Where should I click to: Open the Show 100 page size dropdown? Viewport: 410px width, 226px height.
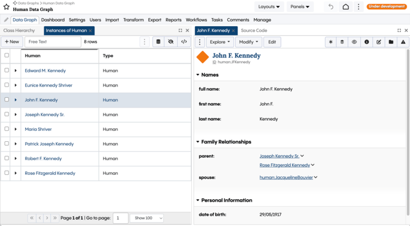147,218
